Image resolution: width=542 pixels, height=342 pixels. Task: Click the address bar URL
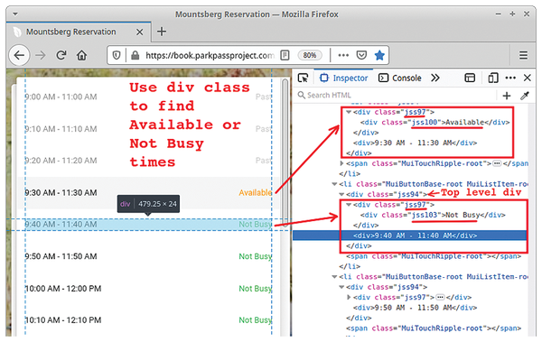pyautogui.click(x=210, y=55)
